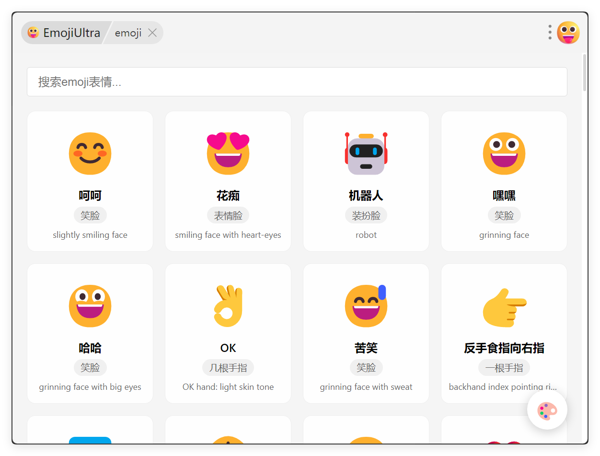Click the 笑脸 tag under 苦笑
Image resolution: width=600 pixels, height=456 pixels.
pos(366,368)
